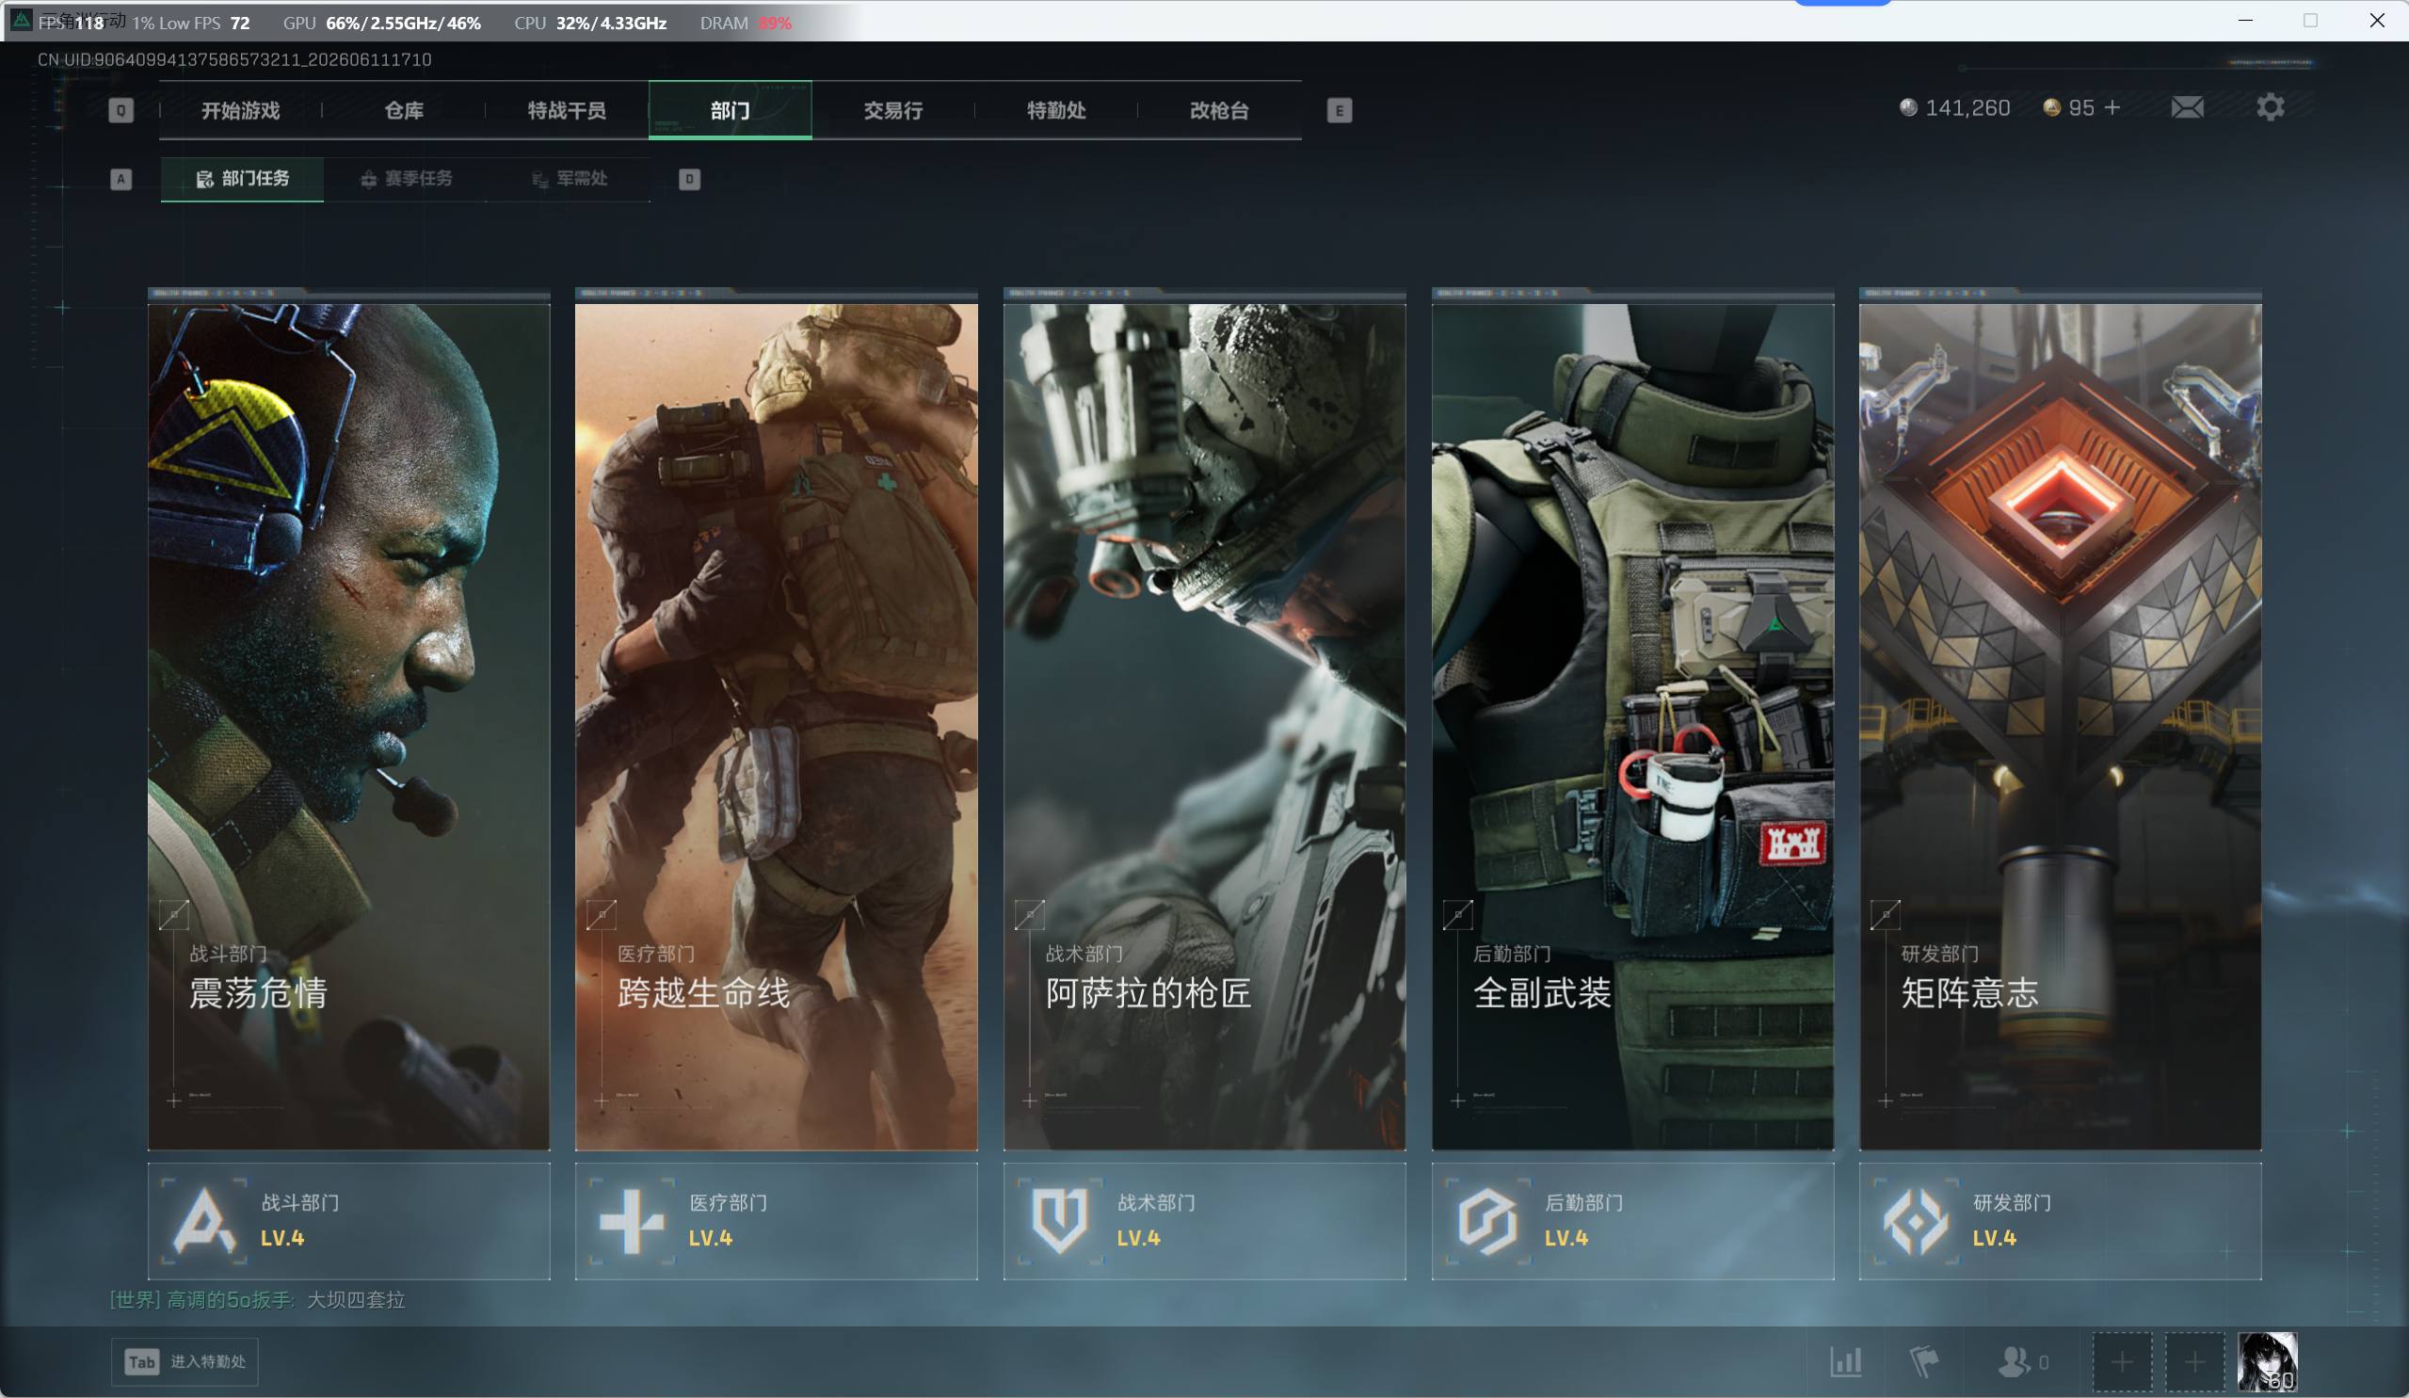The height and width of the screenshot is (1398, 2409).
Task: Open the 后勤部门 LV.4 panel
Action: 1632,1221
